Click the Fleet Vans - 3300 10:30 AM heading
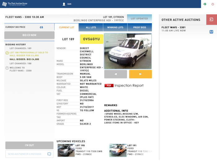This screenshot has height=162, width=217. [24, 17]
